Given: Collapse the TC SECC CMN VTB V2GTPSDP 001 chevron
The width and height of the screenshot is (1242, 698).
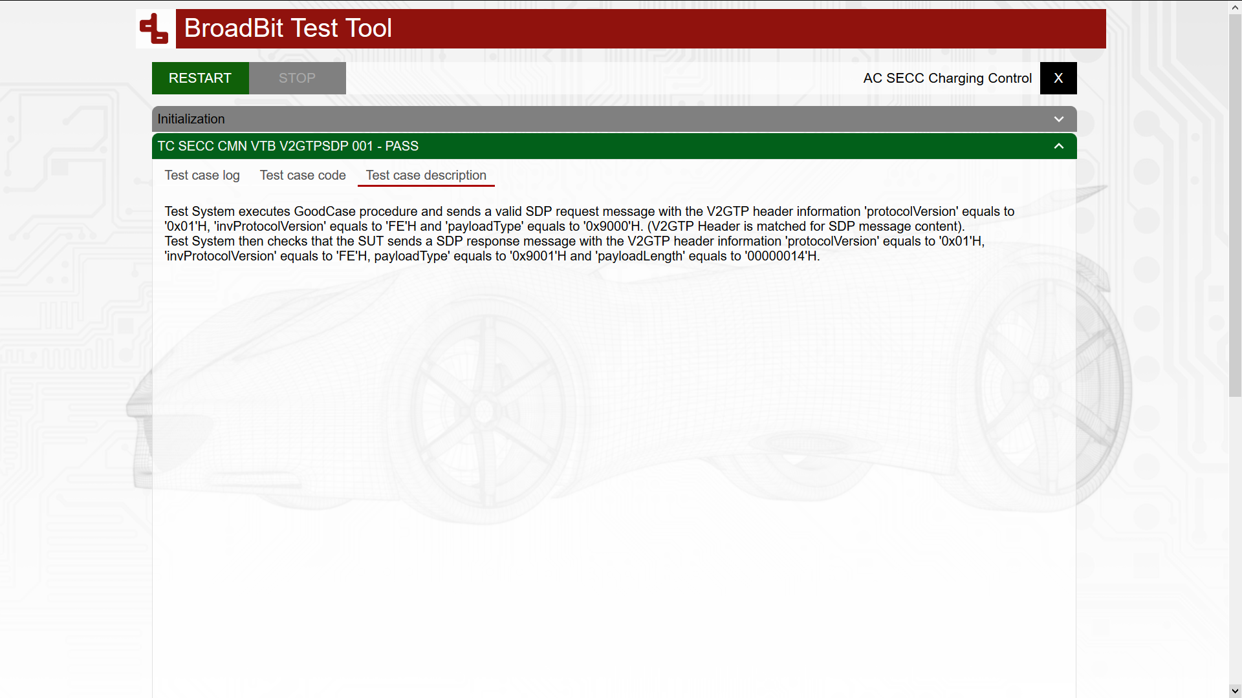Looking at the screenshot, I should click(1059, 146).
